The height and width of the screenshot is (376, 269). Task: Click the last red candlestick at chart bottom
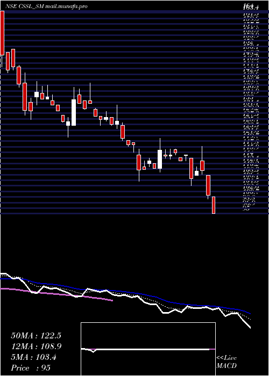[x=213, y=205]
